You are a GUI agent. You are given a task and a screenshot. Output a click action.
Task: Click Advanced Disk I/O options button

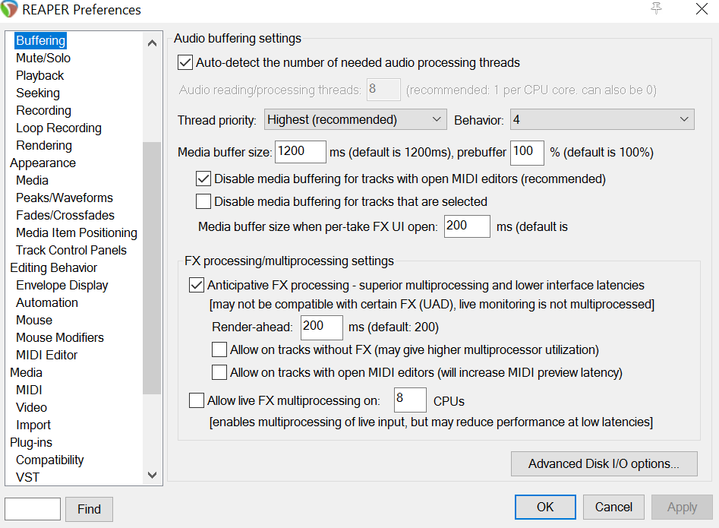(603, 463)
